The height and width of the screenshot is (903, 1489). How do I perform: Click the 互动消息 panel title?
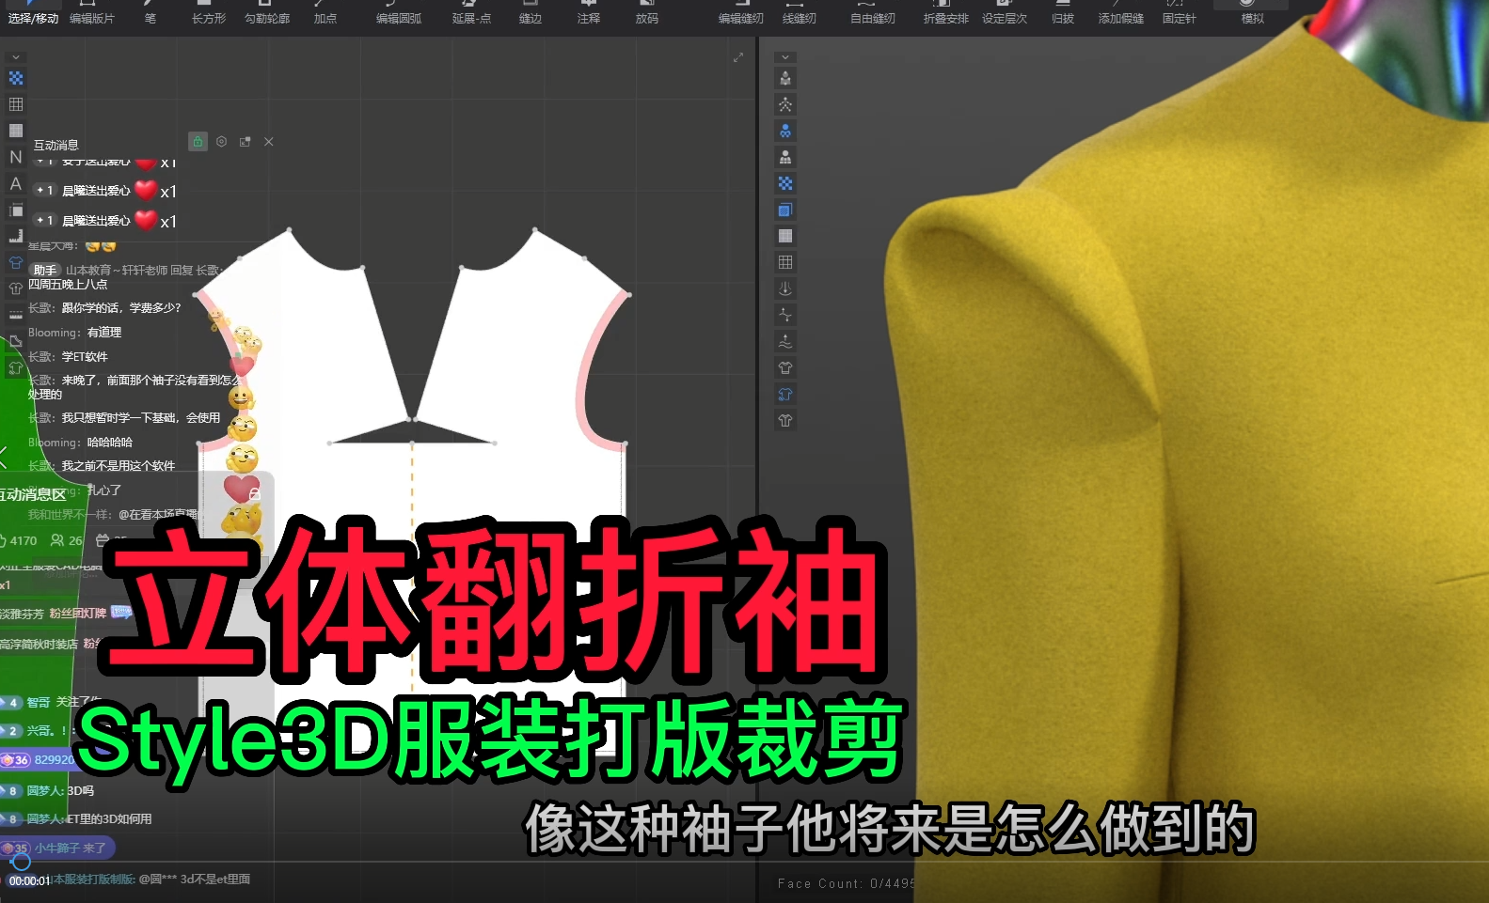(56, 145)
